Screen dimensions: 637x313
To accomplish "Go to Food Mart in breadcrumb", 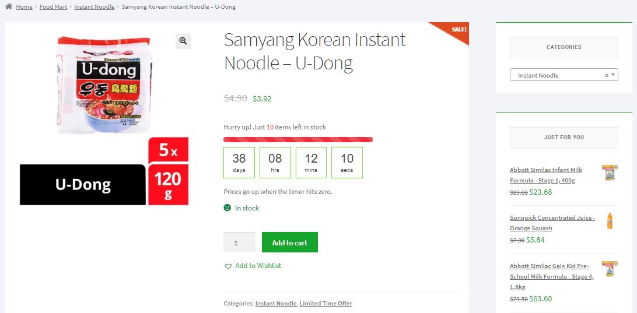I will point(54,7).
